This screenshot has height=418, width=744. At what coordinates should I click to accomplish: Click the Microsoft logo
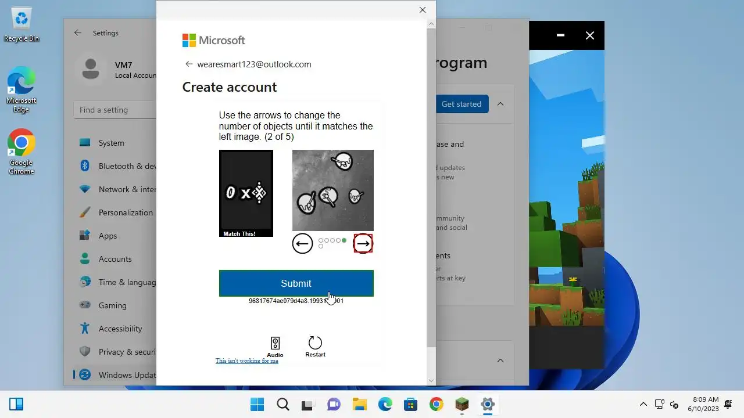click(x=213, y=40)
